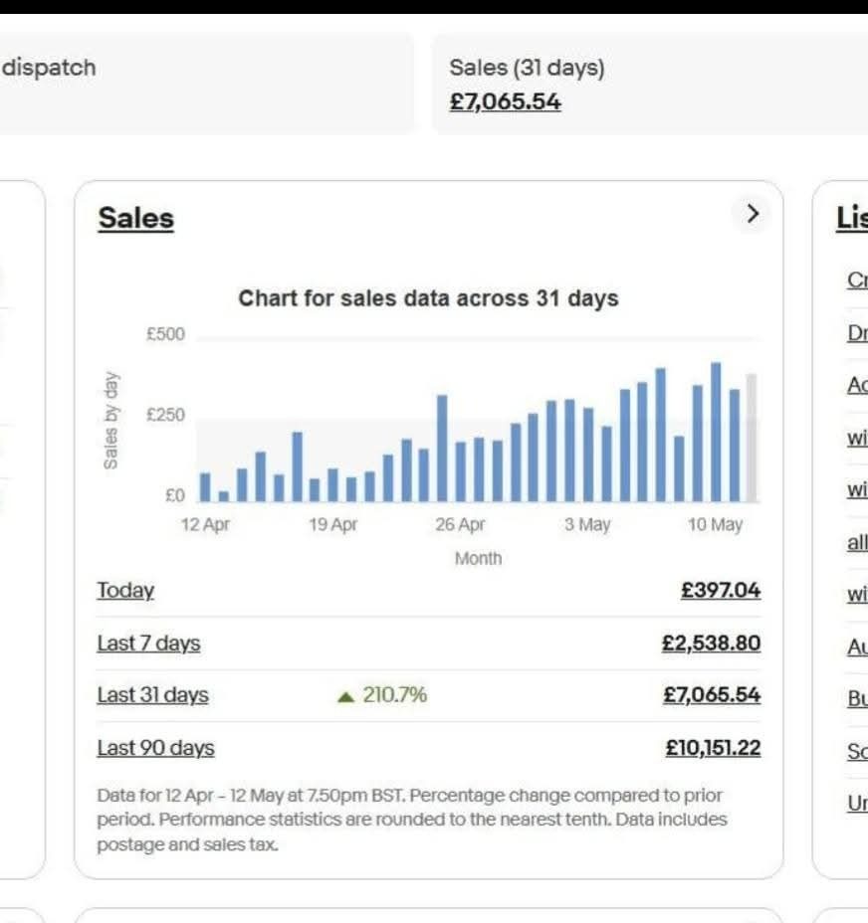The image size is (868, 923).
Task: Click the 'Month' axis title
Action: (479, 558)
